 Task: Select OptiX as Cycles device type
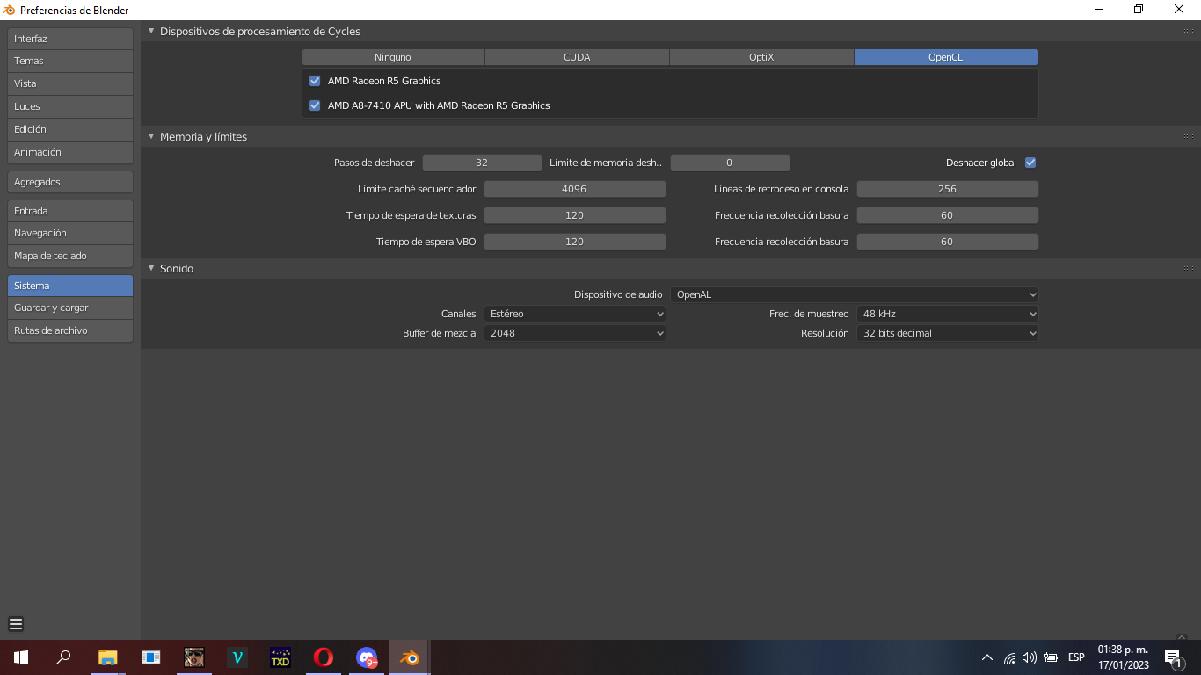761,57
